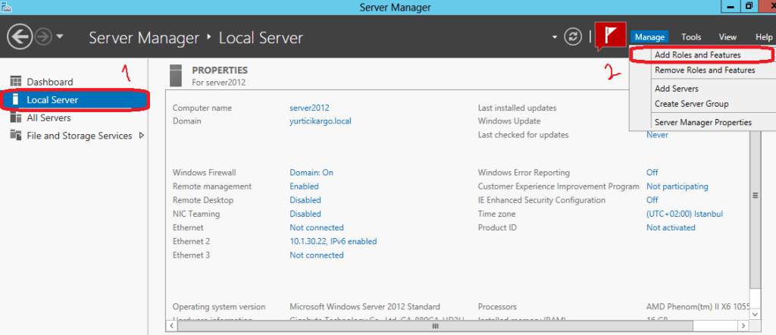The width and height of the screenshot is (776, 335).
Task: Click Remote Desktop Disabled link
Action: coord(305,200)
